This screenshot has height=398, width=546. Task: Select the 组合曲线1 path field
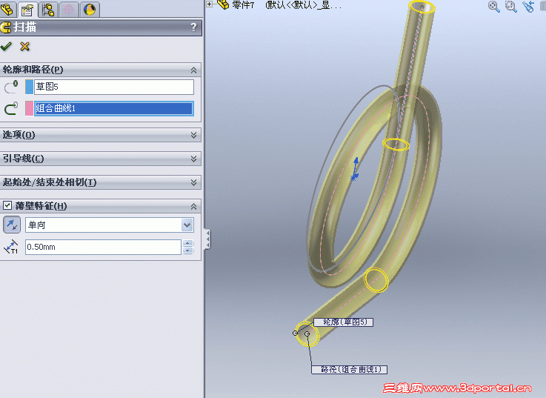114,108
